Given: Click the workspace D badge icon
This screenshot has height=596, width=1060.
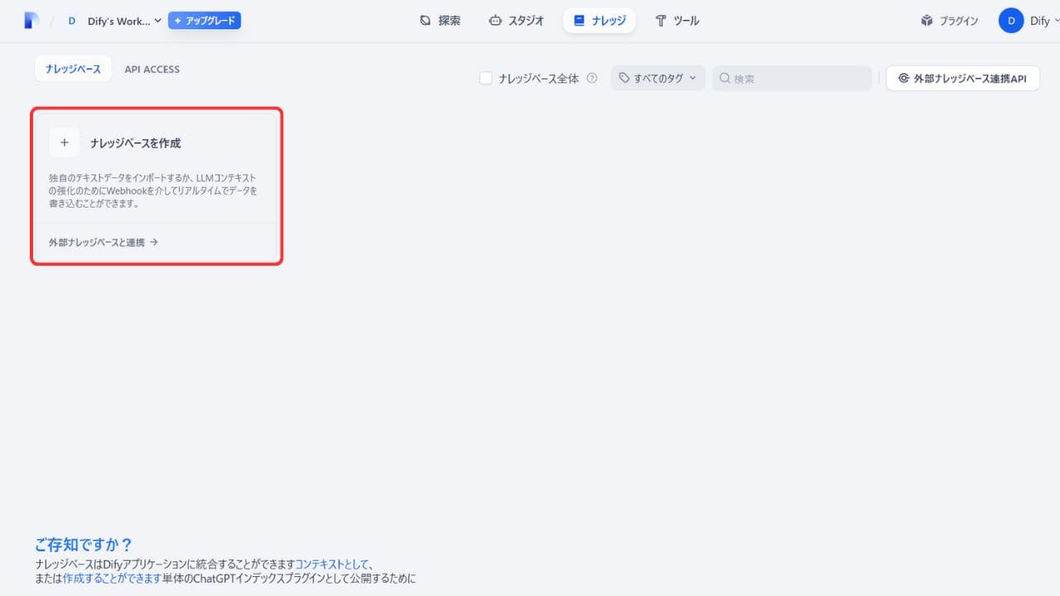Looking at the screenshot, I should [x=71, y=21].
